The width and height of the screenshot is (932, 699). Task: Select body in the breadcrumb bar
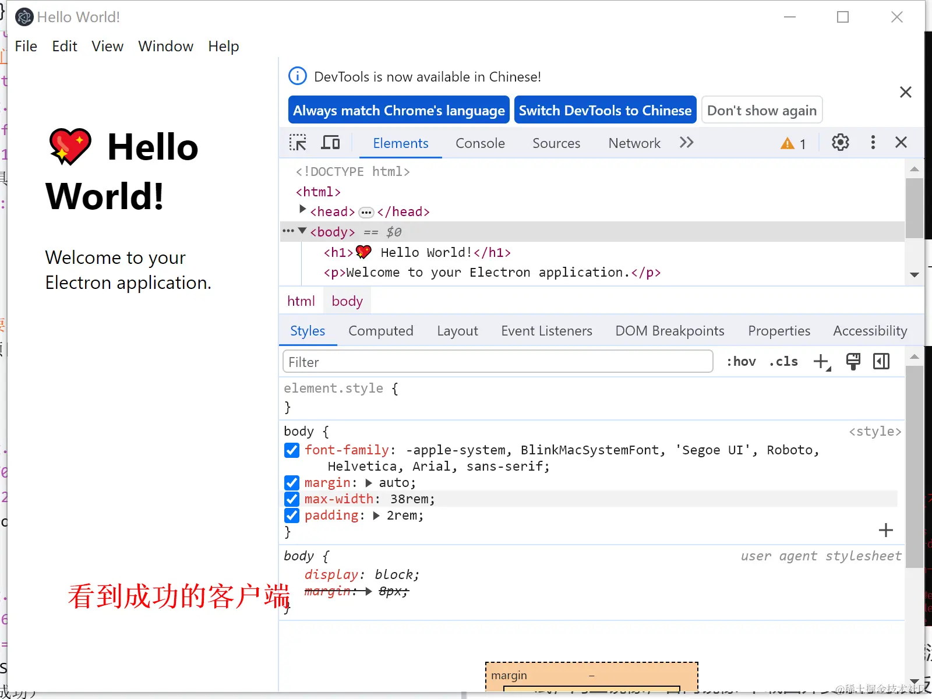coord(347,301)
